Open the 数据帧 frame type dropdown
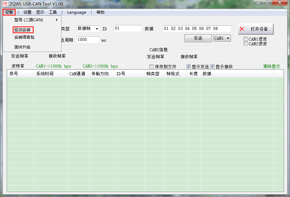290x197 pixels. tap(88, 29)
